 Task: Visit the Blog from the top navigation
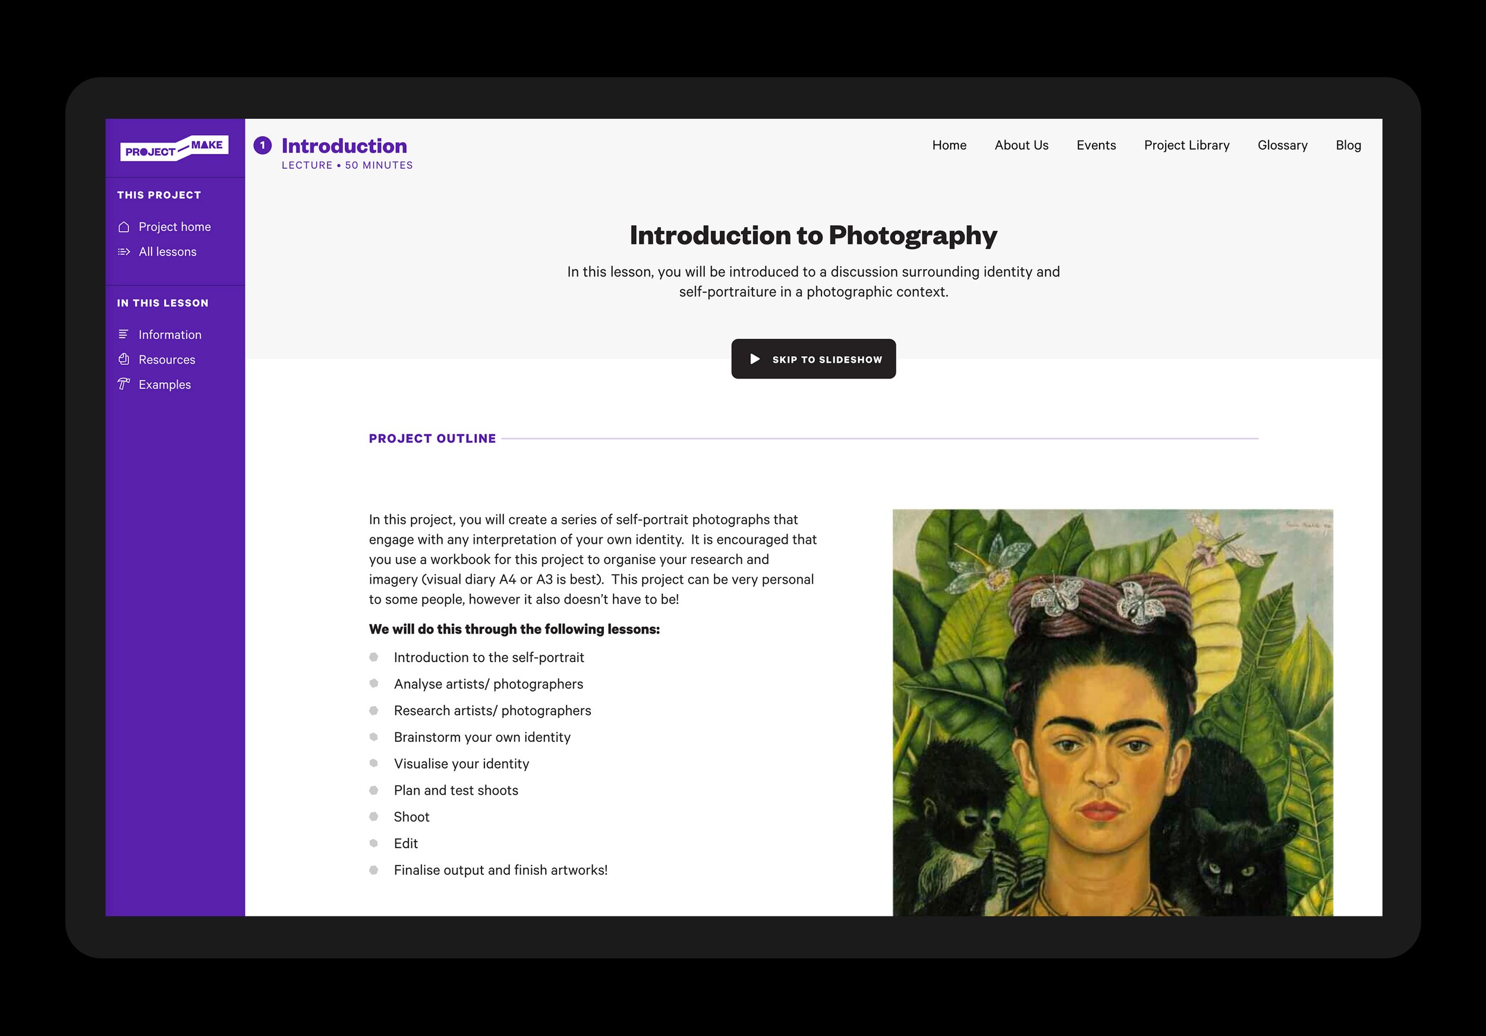(x=1348, y=145)
